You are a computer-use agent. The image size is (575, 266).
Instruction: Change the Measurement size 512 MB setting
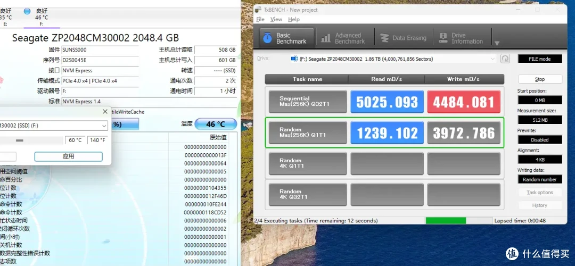(540, 120)
